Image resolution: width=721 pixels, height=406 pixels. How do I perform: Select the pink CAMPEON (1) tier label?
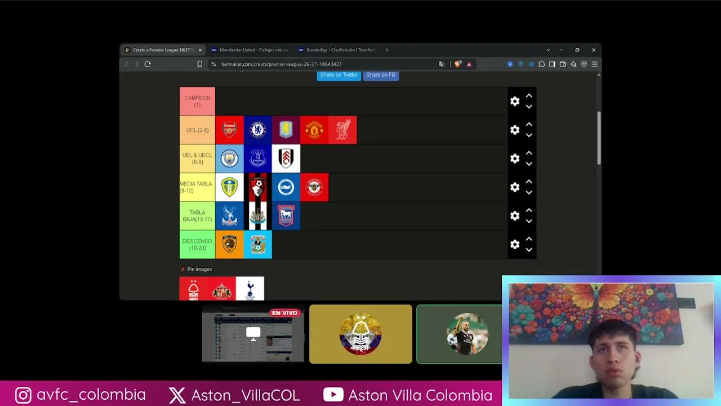pos(197,101)
